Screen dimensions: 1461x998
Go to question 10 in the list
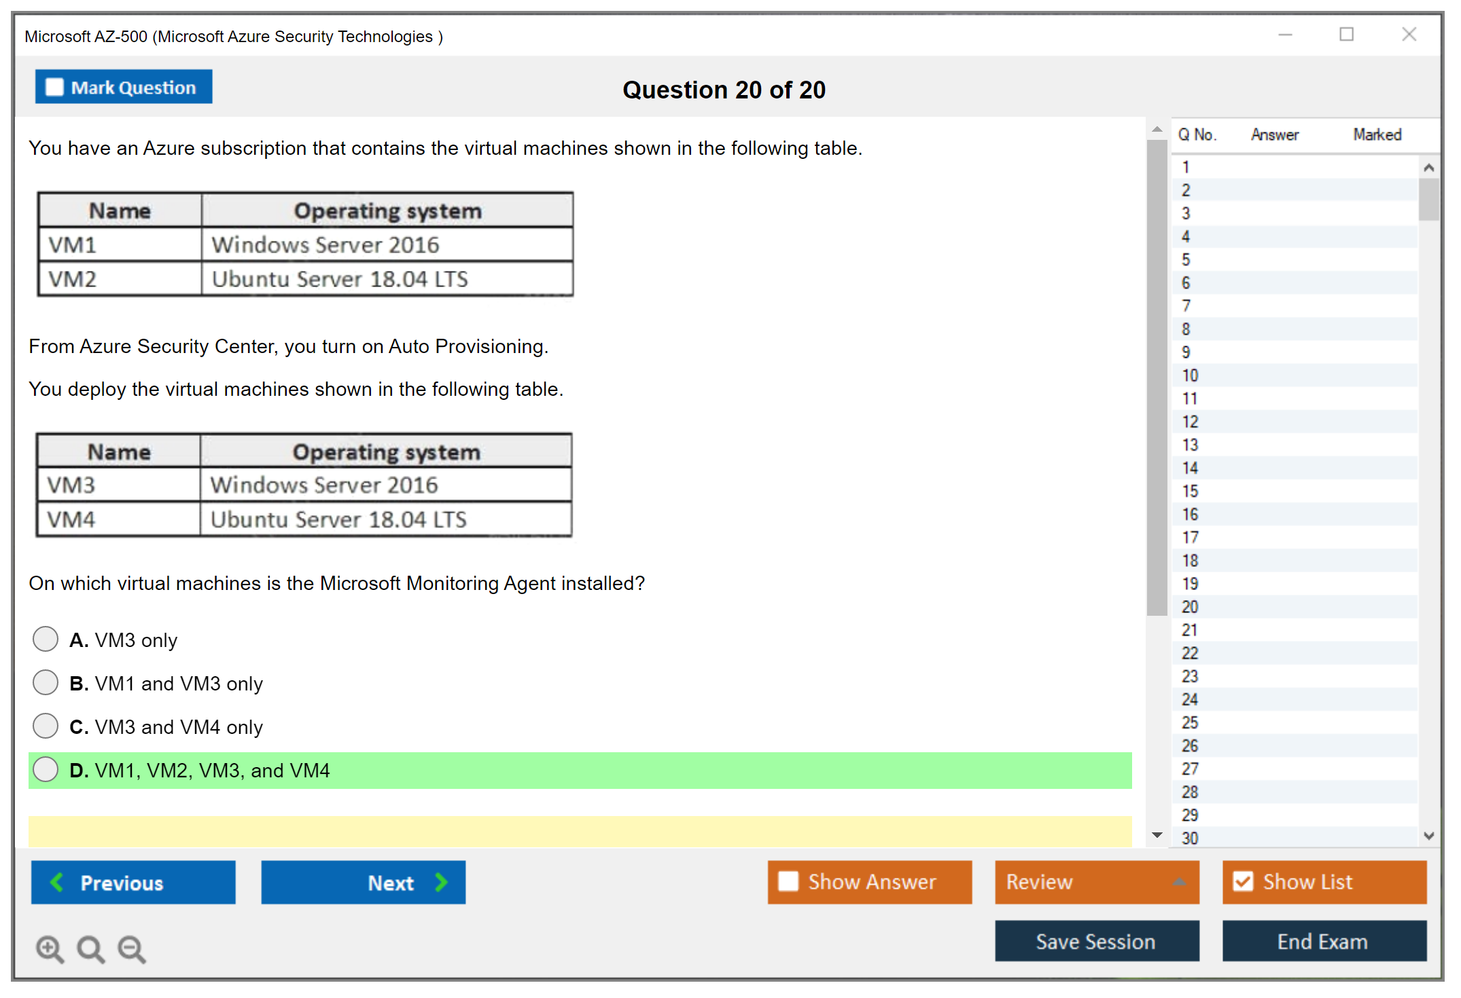1190,375
